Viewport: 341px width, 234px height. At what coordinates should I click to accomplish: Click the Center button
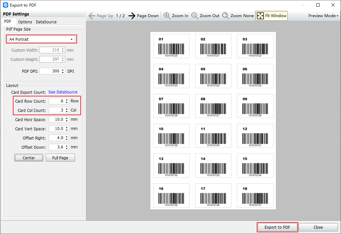[29, 158]
